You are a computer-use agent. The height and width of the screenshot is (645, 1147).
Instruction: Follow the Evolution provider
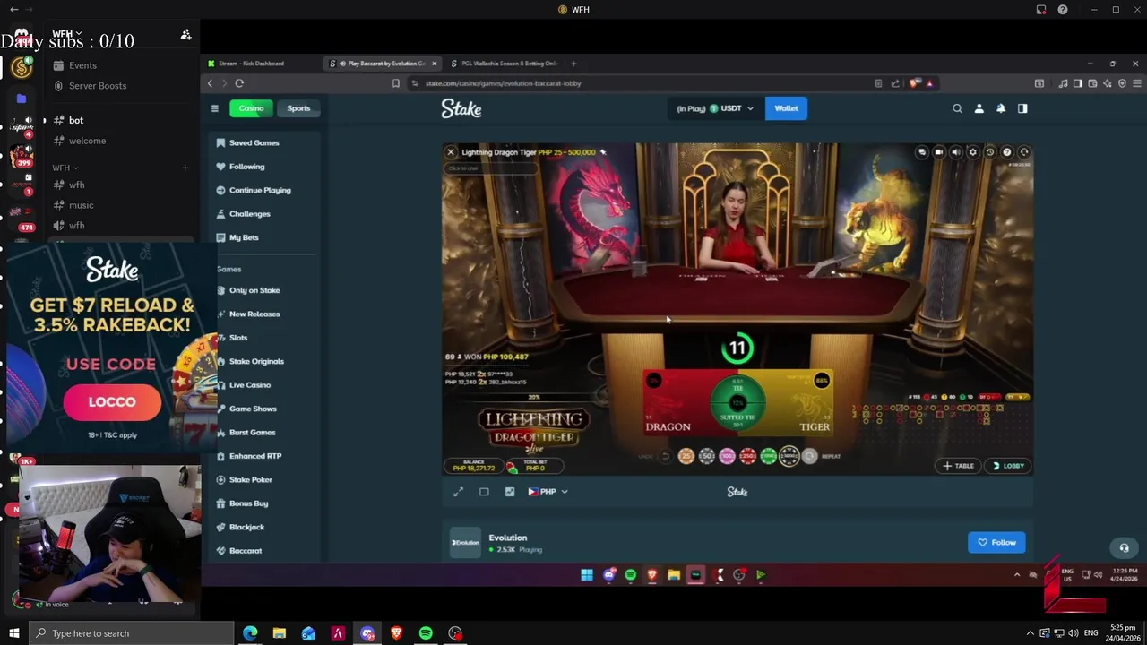(x=996, y=542)
